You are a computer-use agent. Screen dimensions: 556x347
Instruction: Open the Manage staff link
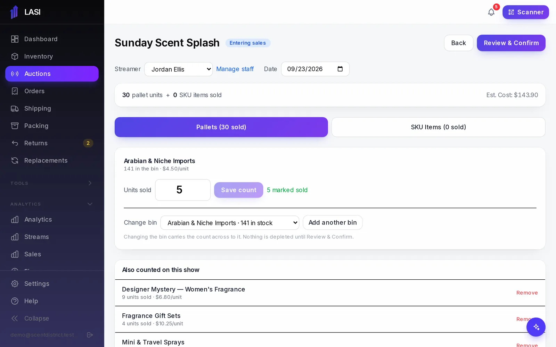tap(235, 69)
